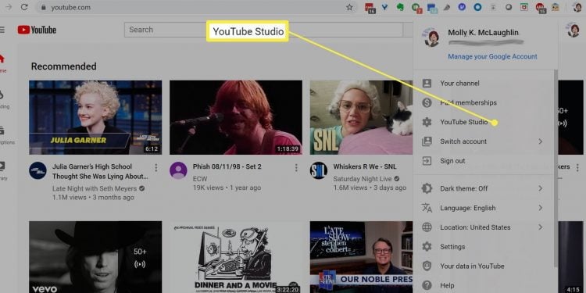
Task: Click the Sign out arrow icon
Action: coord(427,161)
